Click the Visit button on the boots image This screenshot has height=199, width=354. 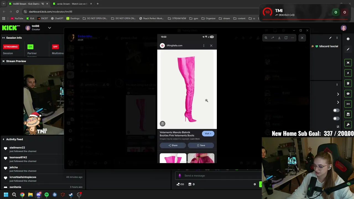(208, 133)
